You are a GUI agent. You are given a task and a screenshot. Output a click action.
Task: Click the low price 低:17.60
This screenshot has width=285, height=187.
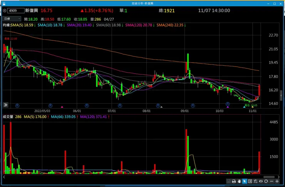pos(64,19)
